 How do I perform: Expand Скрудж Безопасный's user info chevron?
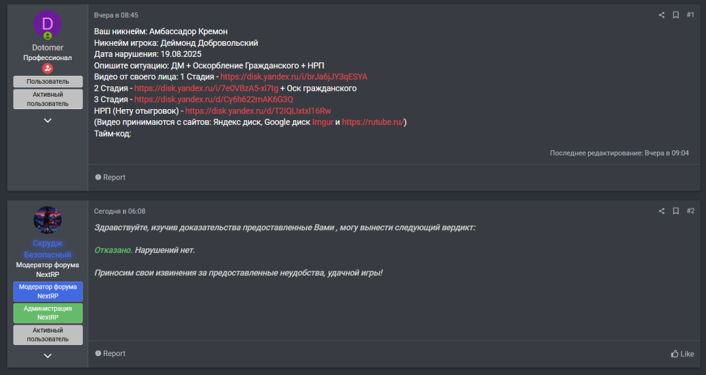48,355
